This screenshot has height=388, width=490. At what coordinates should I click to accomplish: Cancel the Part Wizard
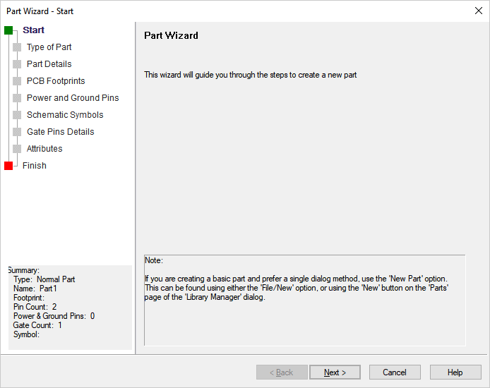click(395, 372)
